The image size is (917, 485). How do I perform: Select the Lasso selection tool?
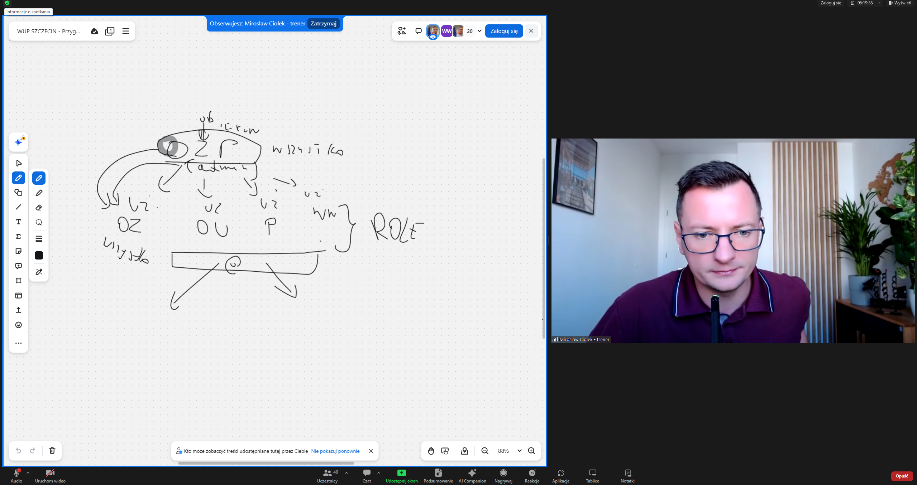[39, 222]
